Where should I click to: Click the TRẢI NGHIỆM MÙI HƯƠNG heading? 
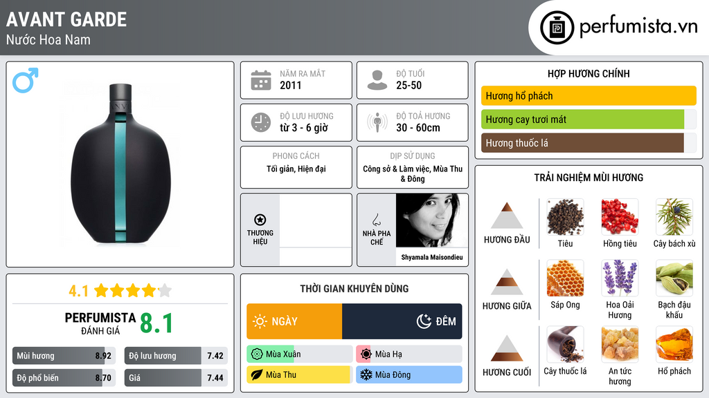(589, 178)
